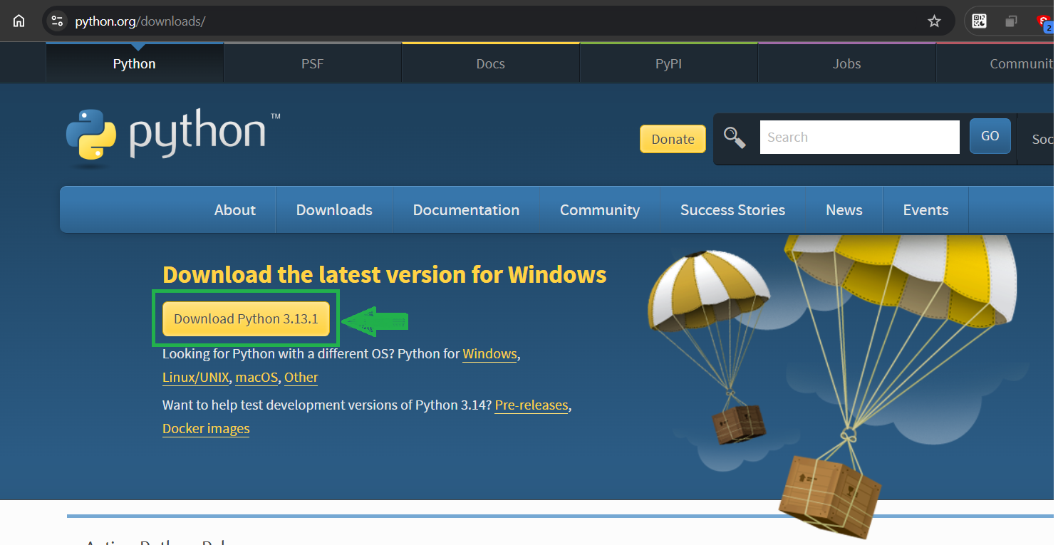
Task: Open the Pre-releases link
Action: 531,405
